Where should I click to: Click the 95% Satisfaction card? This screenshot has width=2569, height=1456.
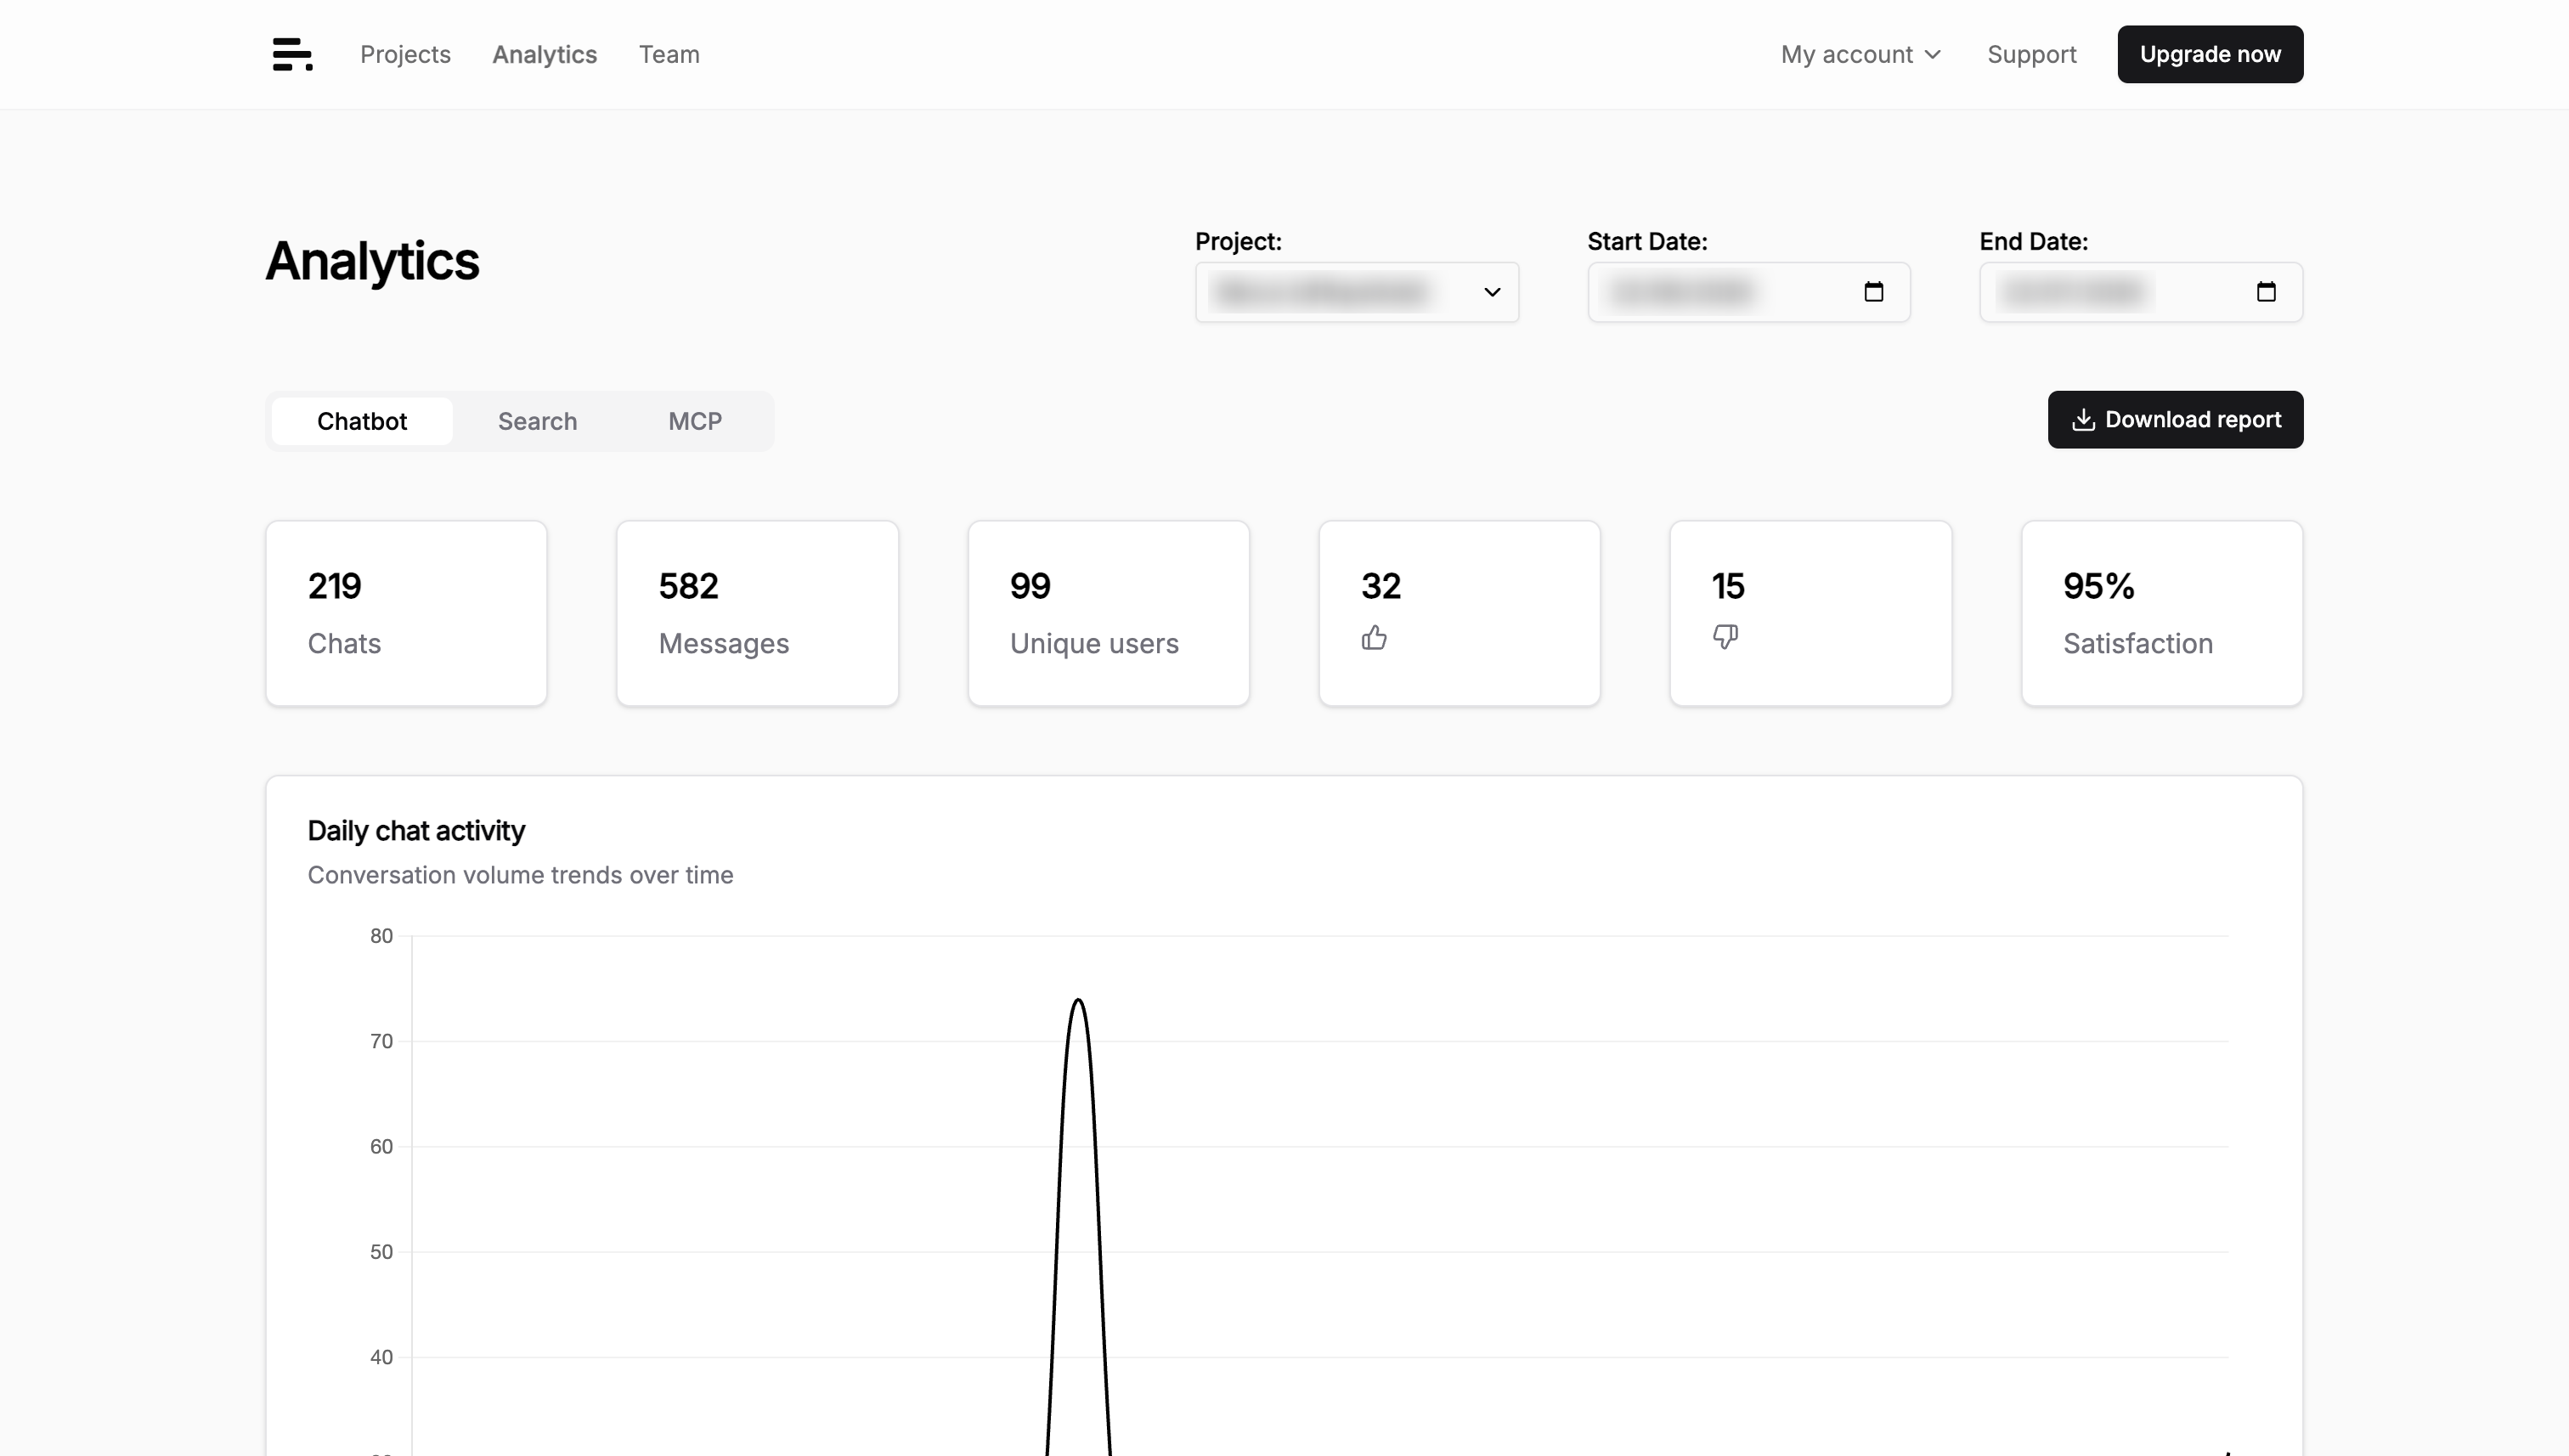click(x=2161, y=613)
